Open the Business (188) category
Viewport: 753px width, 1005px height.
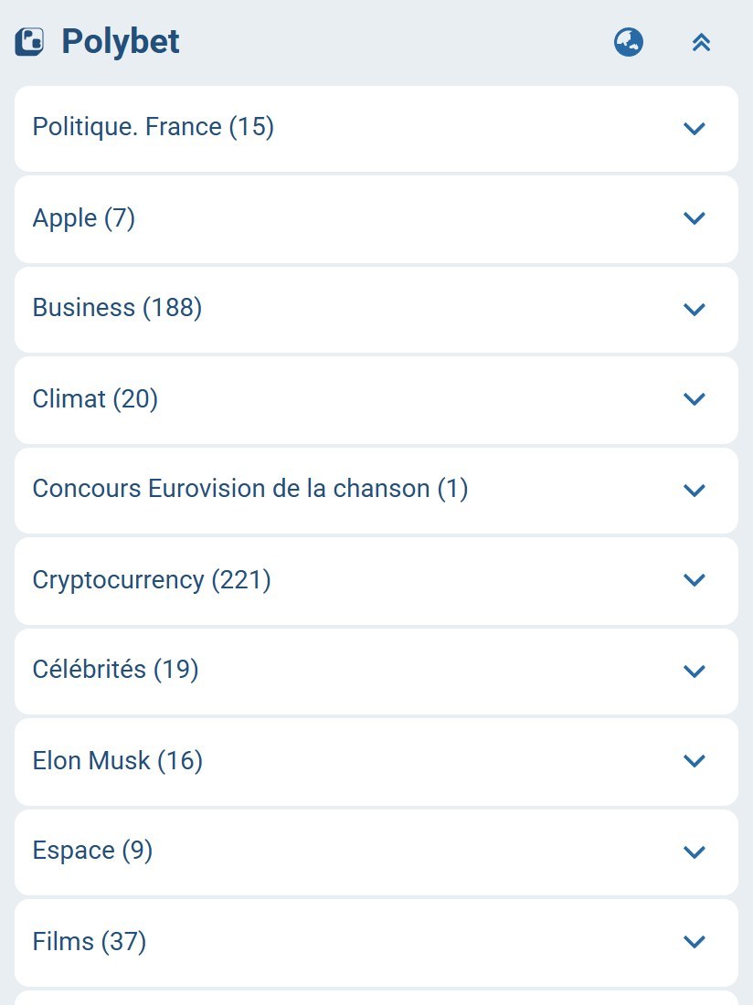tap(117, 308)
